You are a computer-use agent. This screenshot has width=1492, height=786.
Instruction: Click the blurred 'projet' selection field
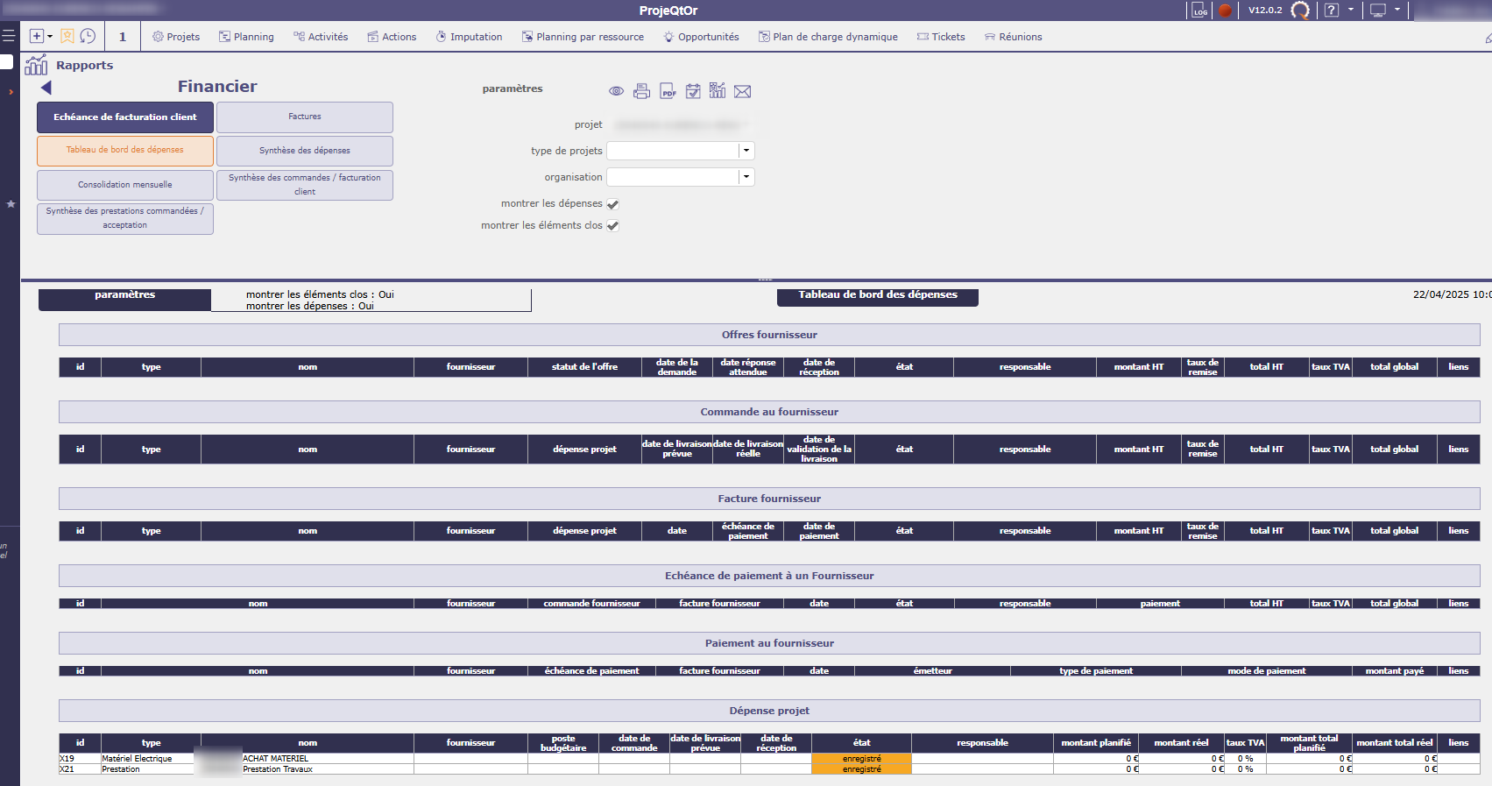click(x=679, y=125)
